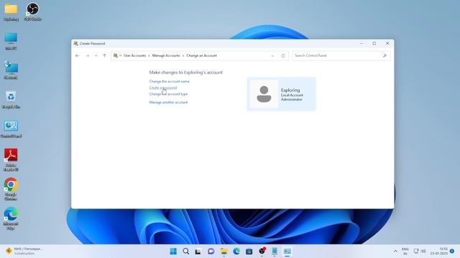This screenshot has height=258, width=460.
Task: Open the Chat app on taskbar
Action: click(211, 252)
